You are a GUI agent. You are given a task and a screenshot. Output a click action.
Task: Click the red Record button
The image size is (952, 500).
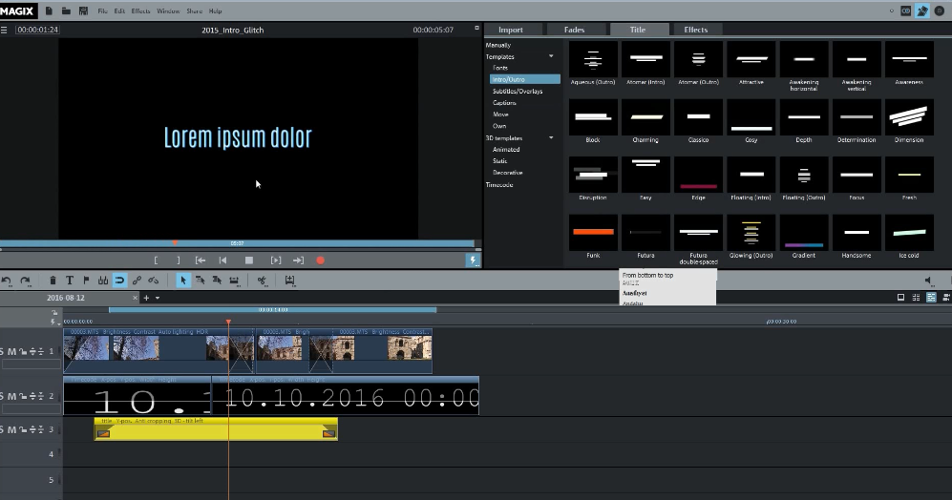[321, 260]
